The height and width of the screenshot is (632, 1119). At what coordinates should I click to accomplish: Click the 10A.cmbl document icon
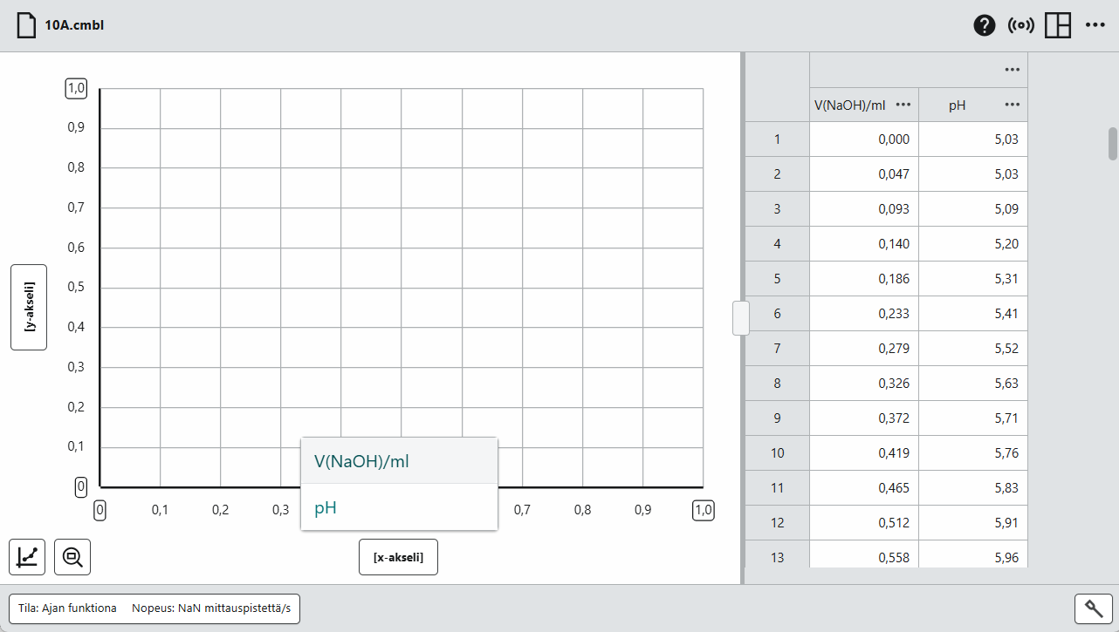[24, 25]
